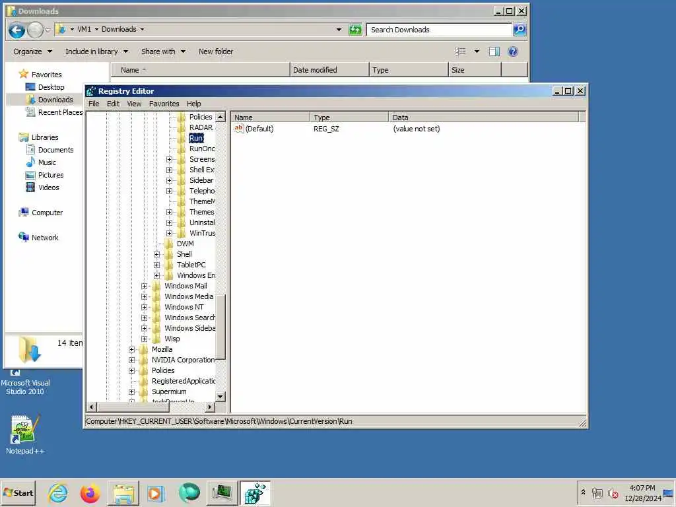Select the Registry Editor taskbar button
The height and width of the screenshot is (507, 676).
pos(255,492)
